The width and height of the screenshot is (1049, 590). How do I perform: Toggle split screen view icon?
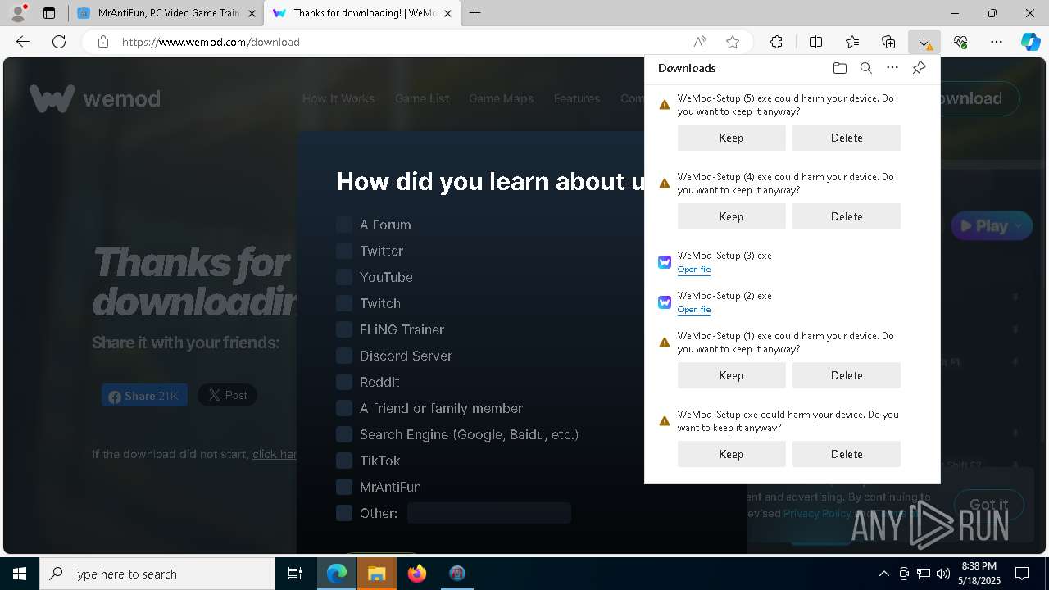click(x=816, y=42)
